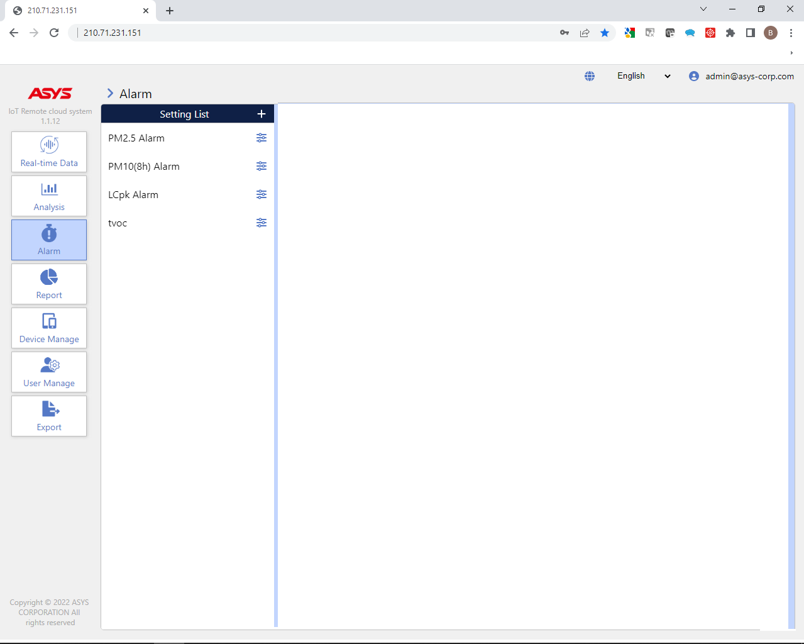The width and height of the screenshot is (804, 644).
Task: Click the Chrome profile avatar B
Action: click(771, 33)
